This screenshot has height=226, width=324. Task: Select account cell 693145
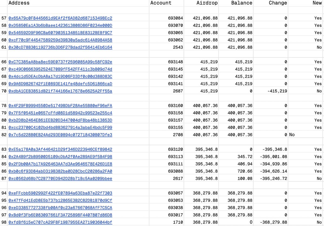175,69
